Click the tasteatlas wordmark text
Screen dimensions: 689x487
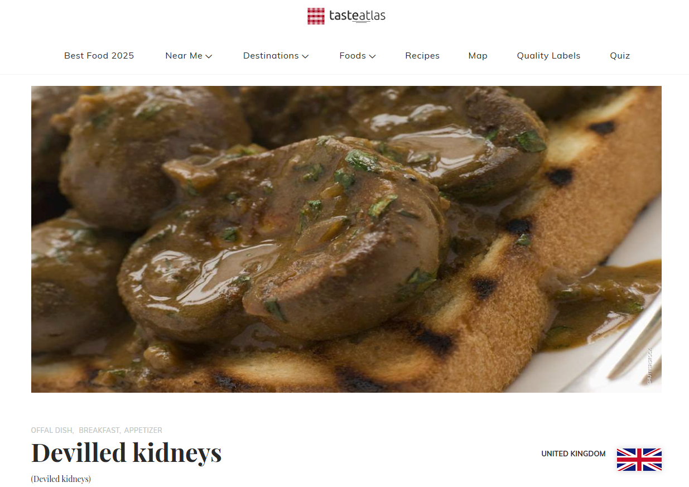pos(357,16)
